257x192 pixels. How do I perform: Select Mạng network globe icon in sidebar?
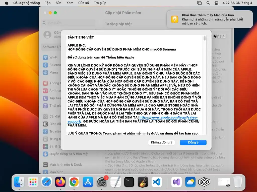pyautogui.click(x=45, y=72)
